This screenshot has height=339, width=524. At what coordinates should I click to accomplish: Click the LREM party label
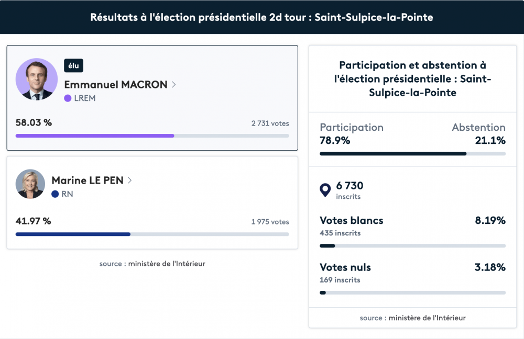pyautogui.click(x=85, y=98)
